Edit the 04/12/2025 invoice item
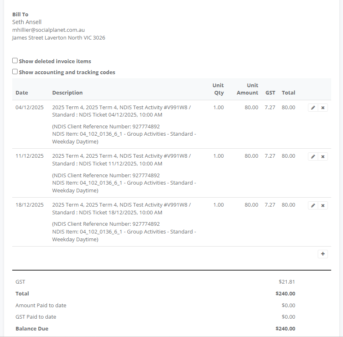Image resolution: width=343 pixels, height=337 pixels. coord(313,108)
